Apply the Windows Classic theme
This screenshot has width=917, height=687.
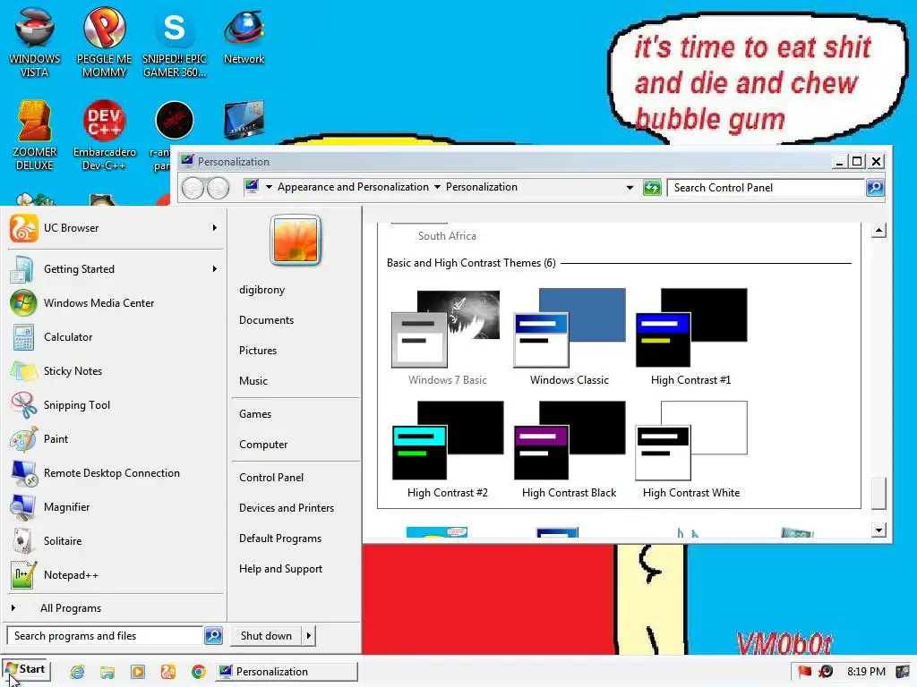pyautogui.click(x=569, y=337)
